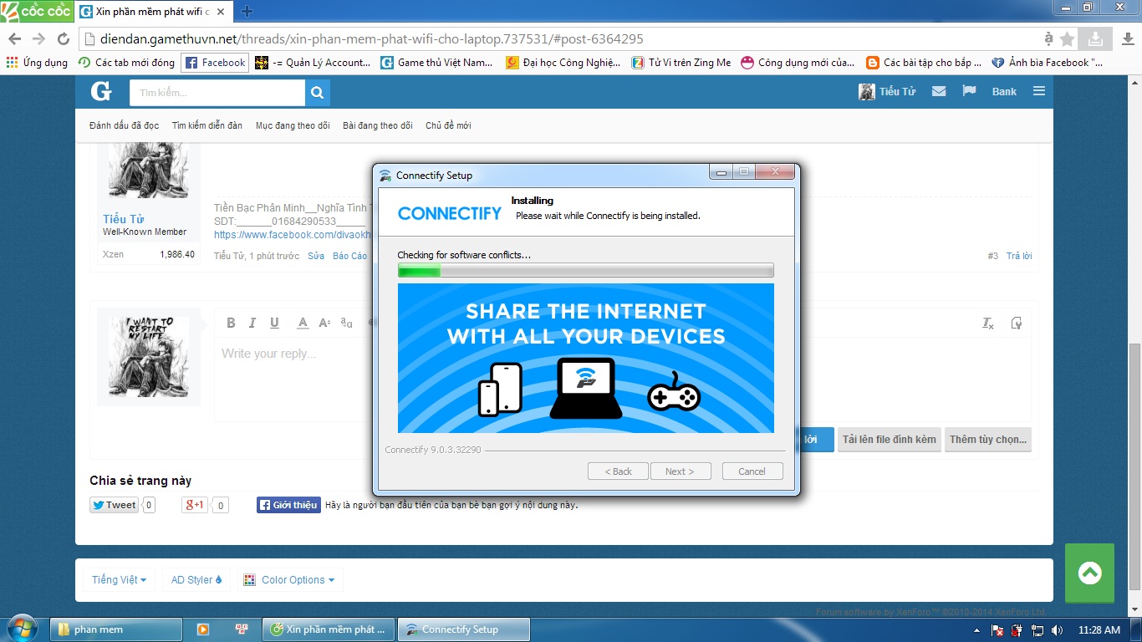Click the Connectify installation progress bar
This screenshot has width=1142, height=642.
click(x=586, y=271)
